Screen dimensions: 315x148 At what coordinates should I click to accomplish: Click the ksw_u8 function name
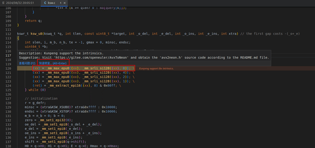36,34
